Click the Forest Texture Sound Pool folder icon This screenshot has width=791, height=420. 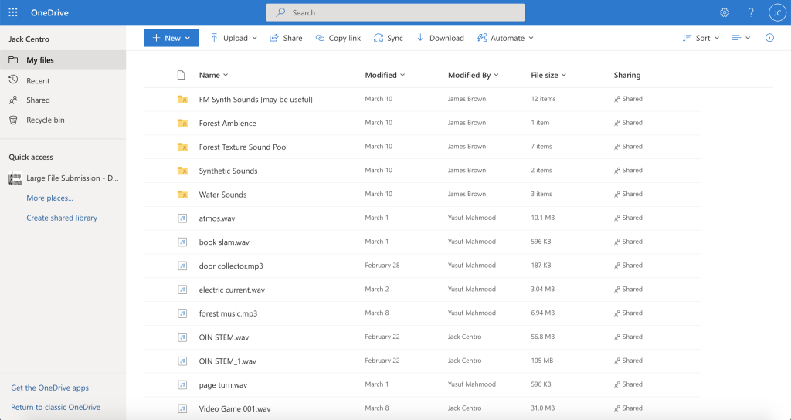tap(182, 147)
